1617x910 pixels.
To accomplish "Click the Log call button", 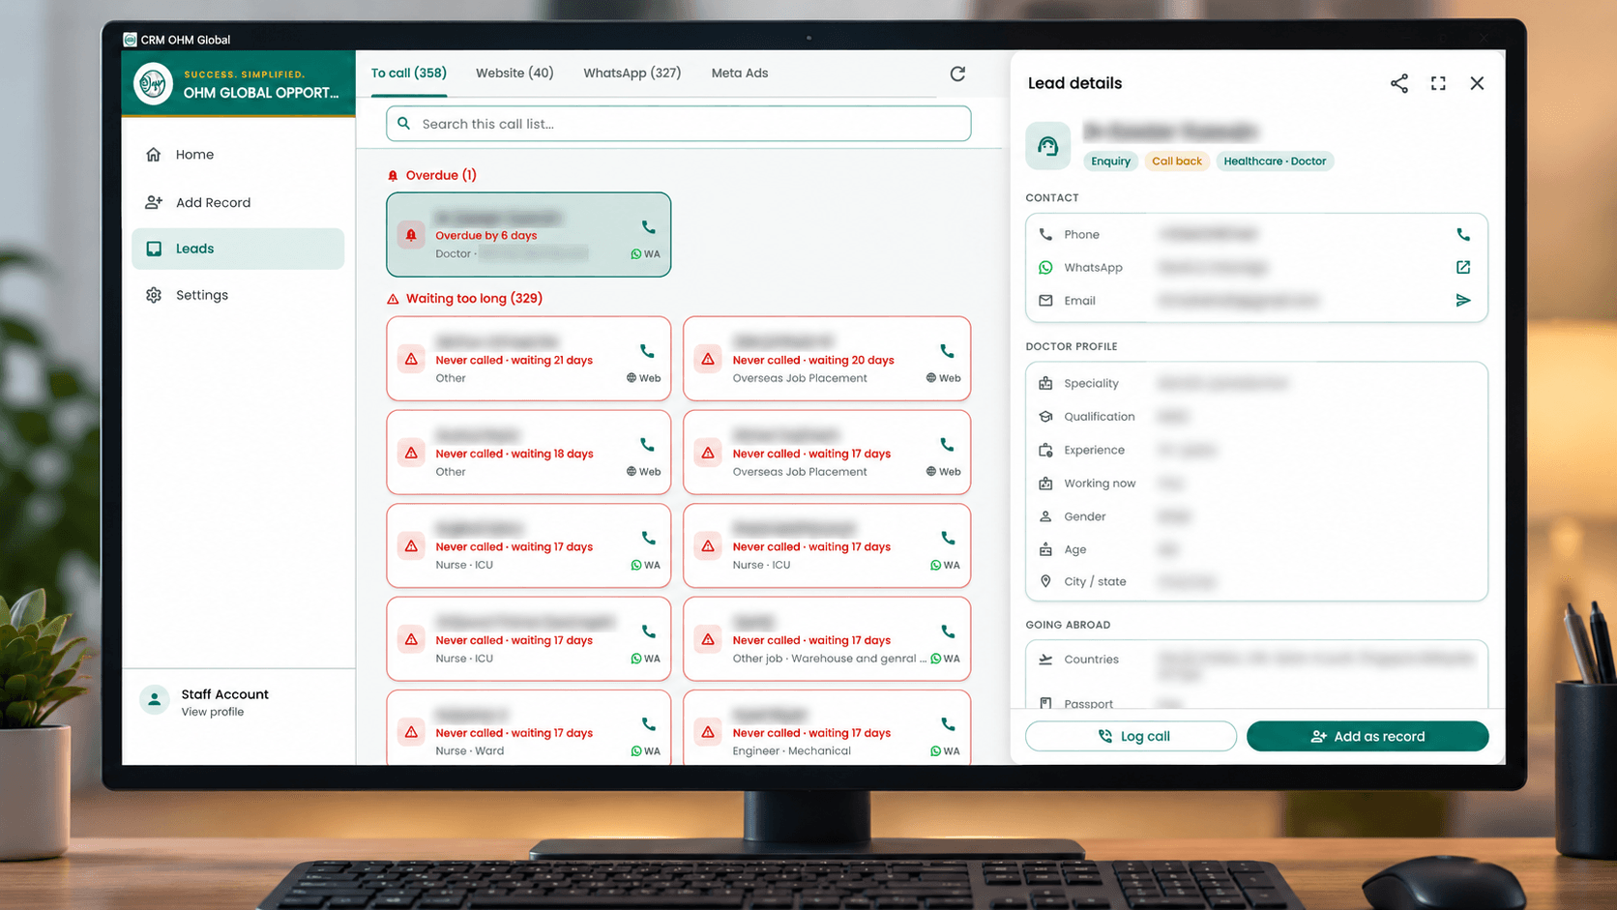I will click(1131, 736).
